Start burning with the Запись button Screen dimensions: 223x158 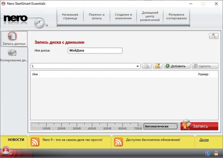[x=199, y=126]
